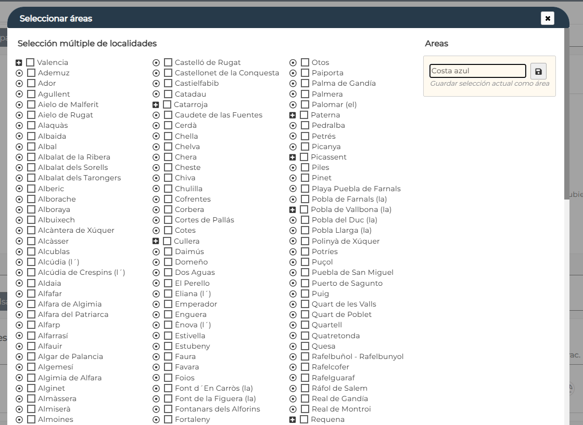Viewport: 583px width, 425px height.
Task: Click the Puerto de Sagunto label
Action: coord(347,283)
